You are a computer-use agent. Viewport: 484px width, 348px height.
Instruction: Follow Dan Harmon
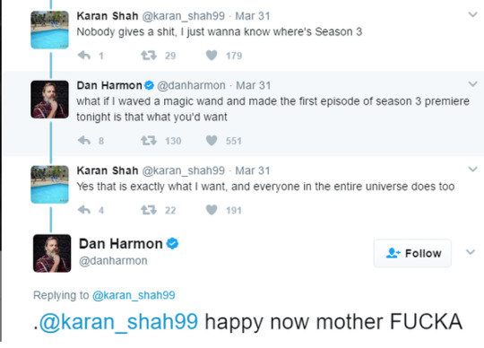click(x=412, y=253)
